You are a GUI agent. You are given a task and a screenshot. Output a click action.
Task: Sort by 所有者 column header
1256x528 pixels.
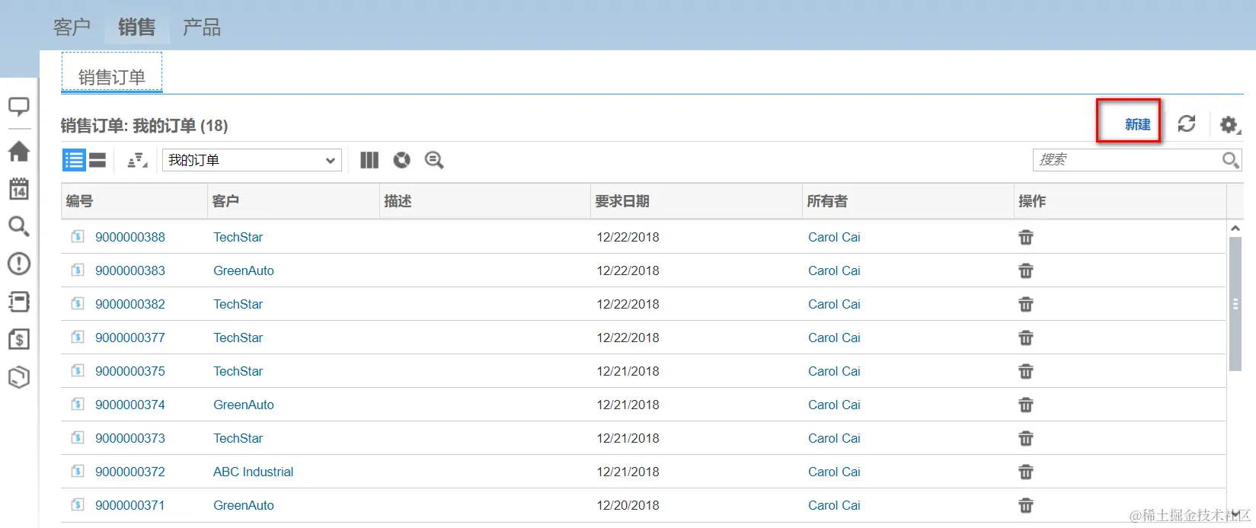point(827,201)
